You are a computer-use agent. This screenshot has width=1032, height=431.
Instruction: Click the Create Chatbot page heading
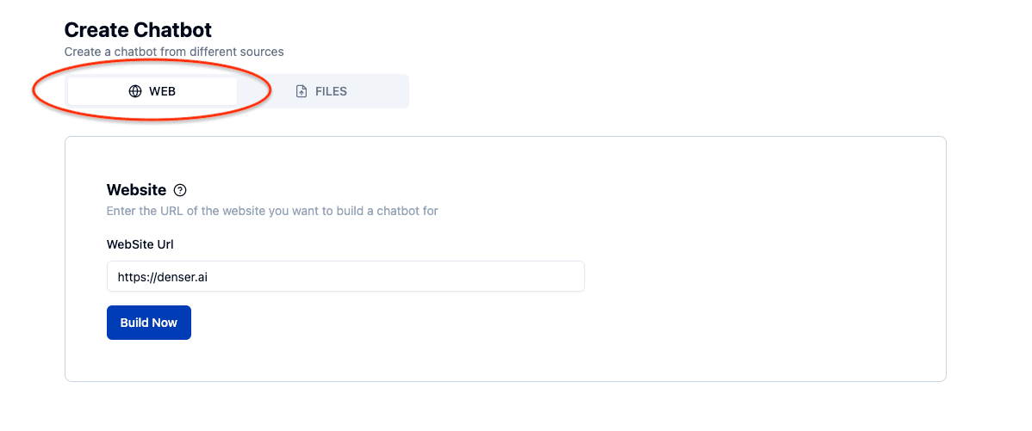tap(138, 30)
